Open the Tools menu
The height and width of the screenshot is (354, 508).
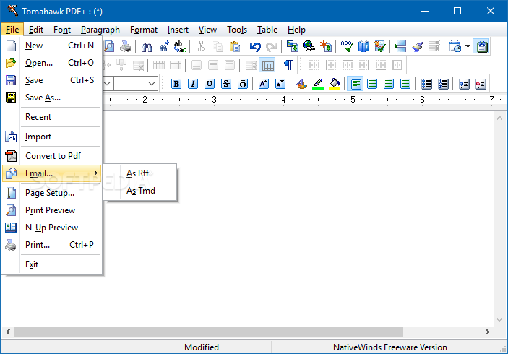tap(237, 30)
